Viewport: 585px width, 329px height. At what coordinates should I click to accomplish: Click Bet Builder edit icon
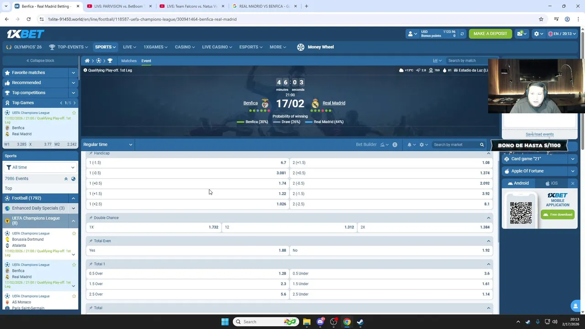coord(384,145)
